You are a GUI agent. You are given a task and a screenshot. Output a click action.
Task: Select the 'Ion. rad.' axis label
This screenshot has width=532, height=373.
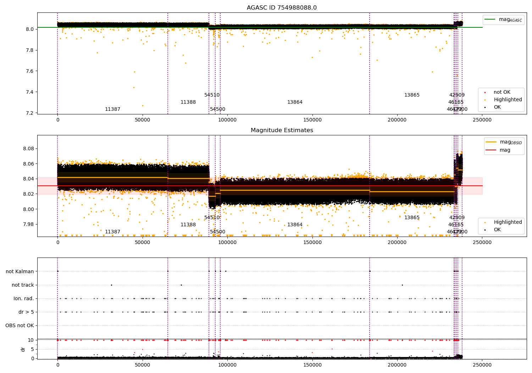24,299
